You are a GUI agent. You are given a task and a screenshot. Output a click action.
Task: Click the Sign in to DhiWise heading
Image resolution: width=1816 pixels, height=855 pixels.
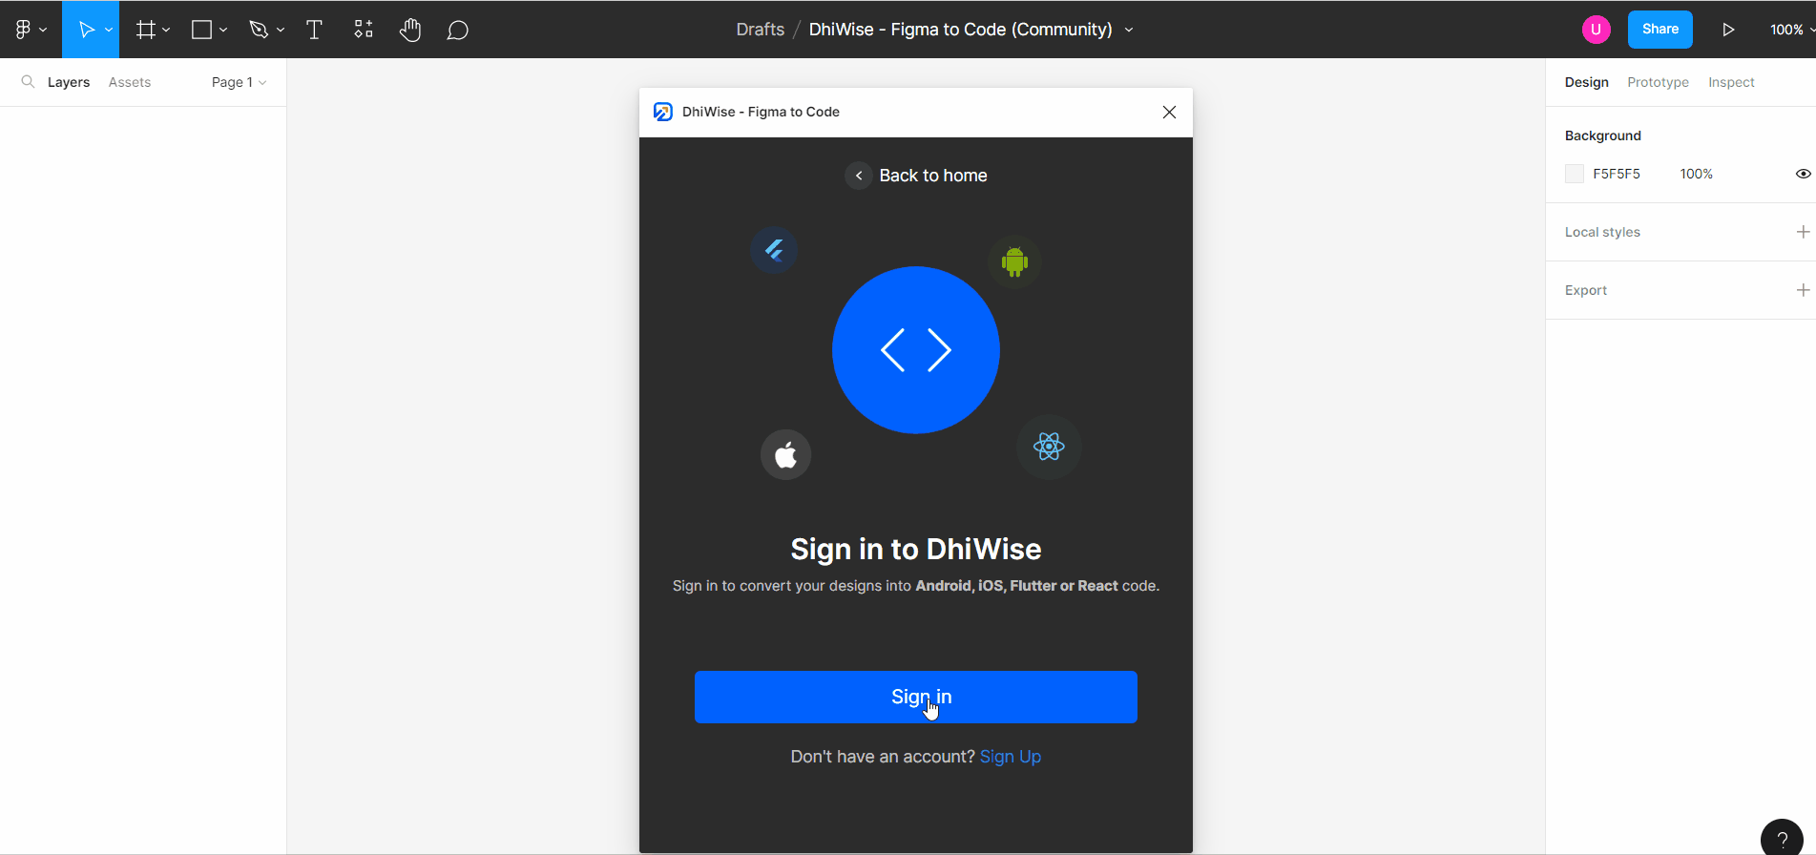916,549
